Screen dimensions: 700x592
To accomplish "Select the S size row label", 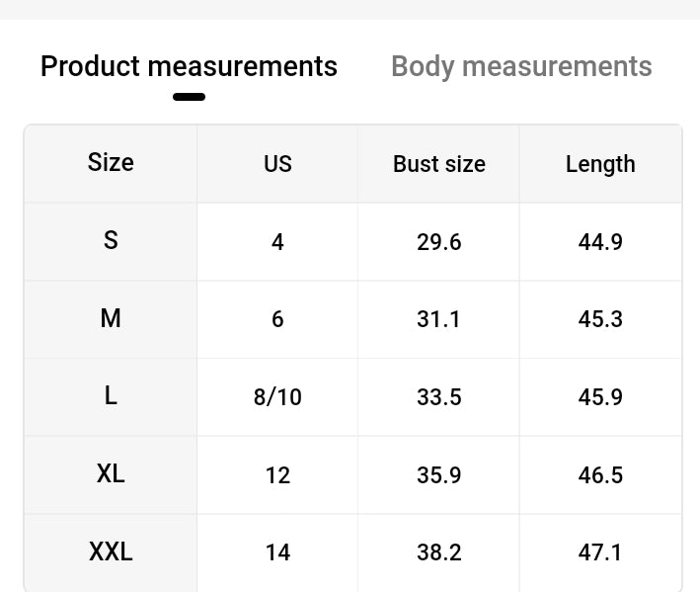I will [x=111, y=240].
